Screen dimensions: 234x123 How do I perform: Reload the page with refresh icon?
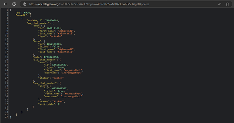14,4
